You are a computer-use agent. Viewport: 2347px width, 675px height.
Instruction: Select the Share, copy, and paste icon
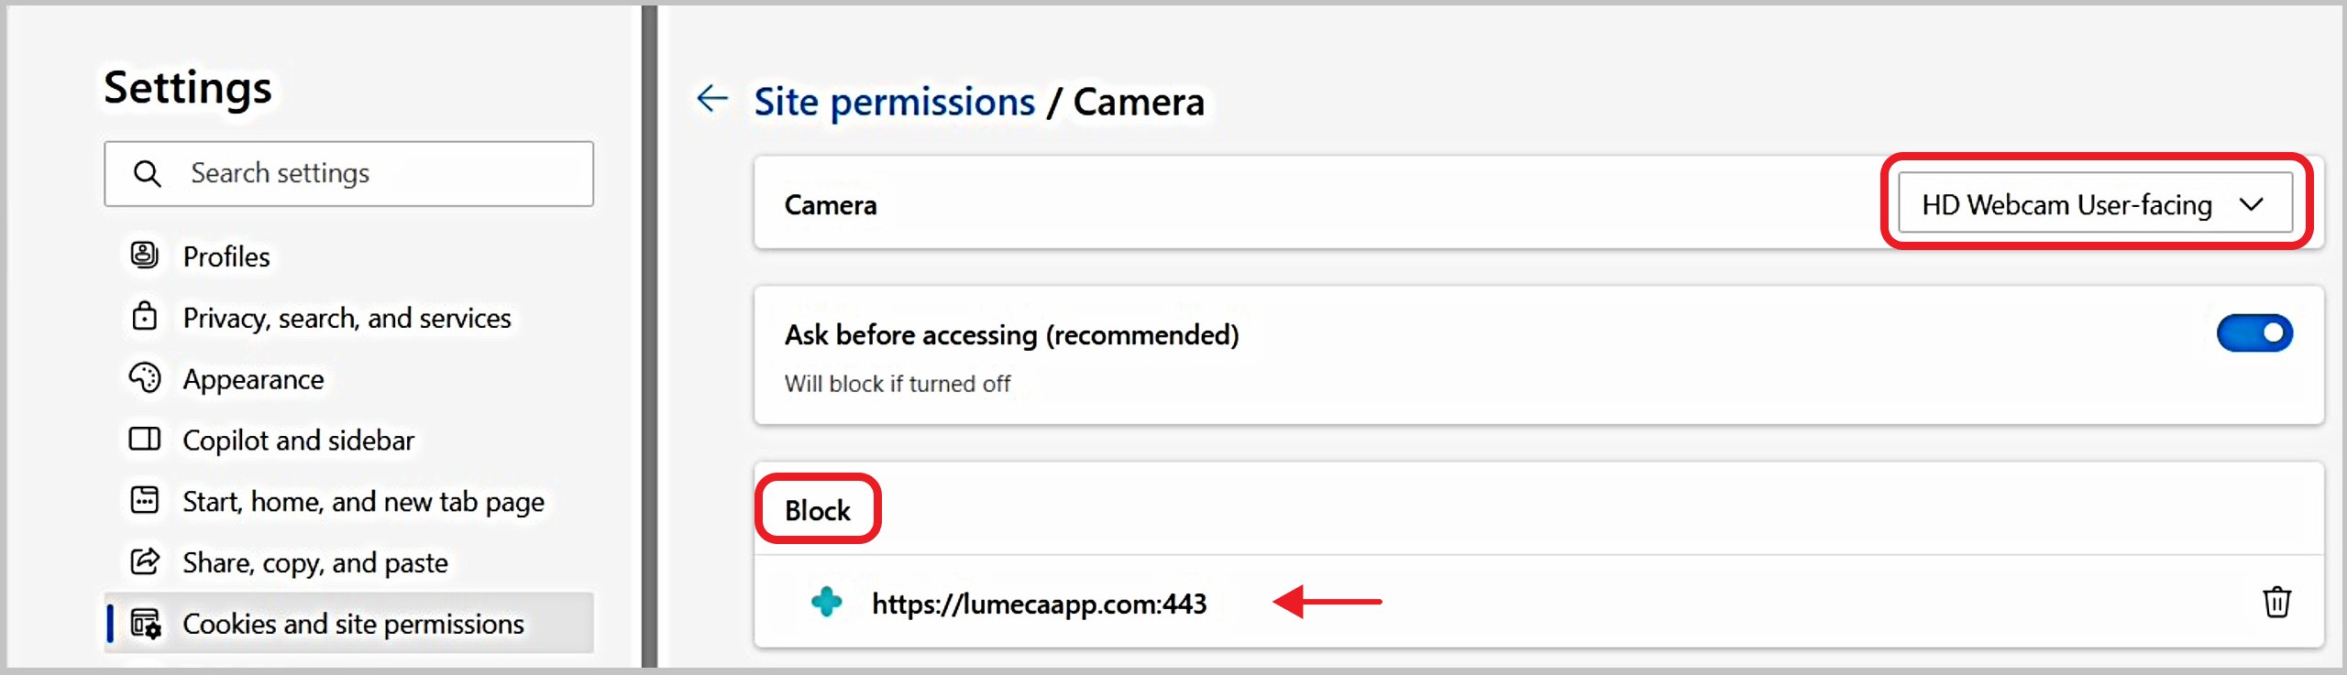click(146, 562)
